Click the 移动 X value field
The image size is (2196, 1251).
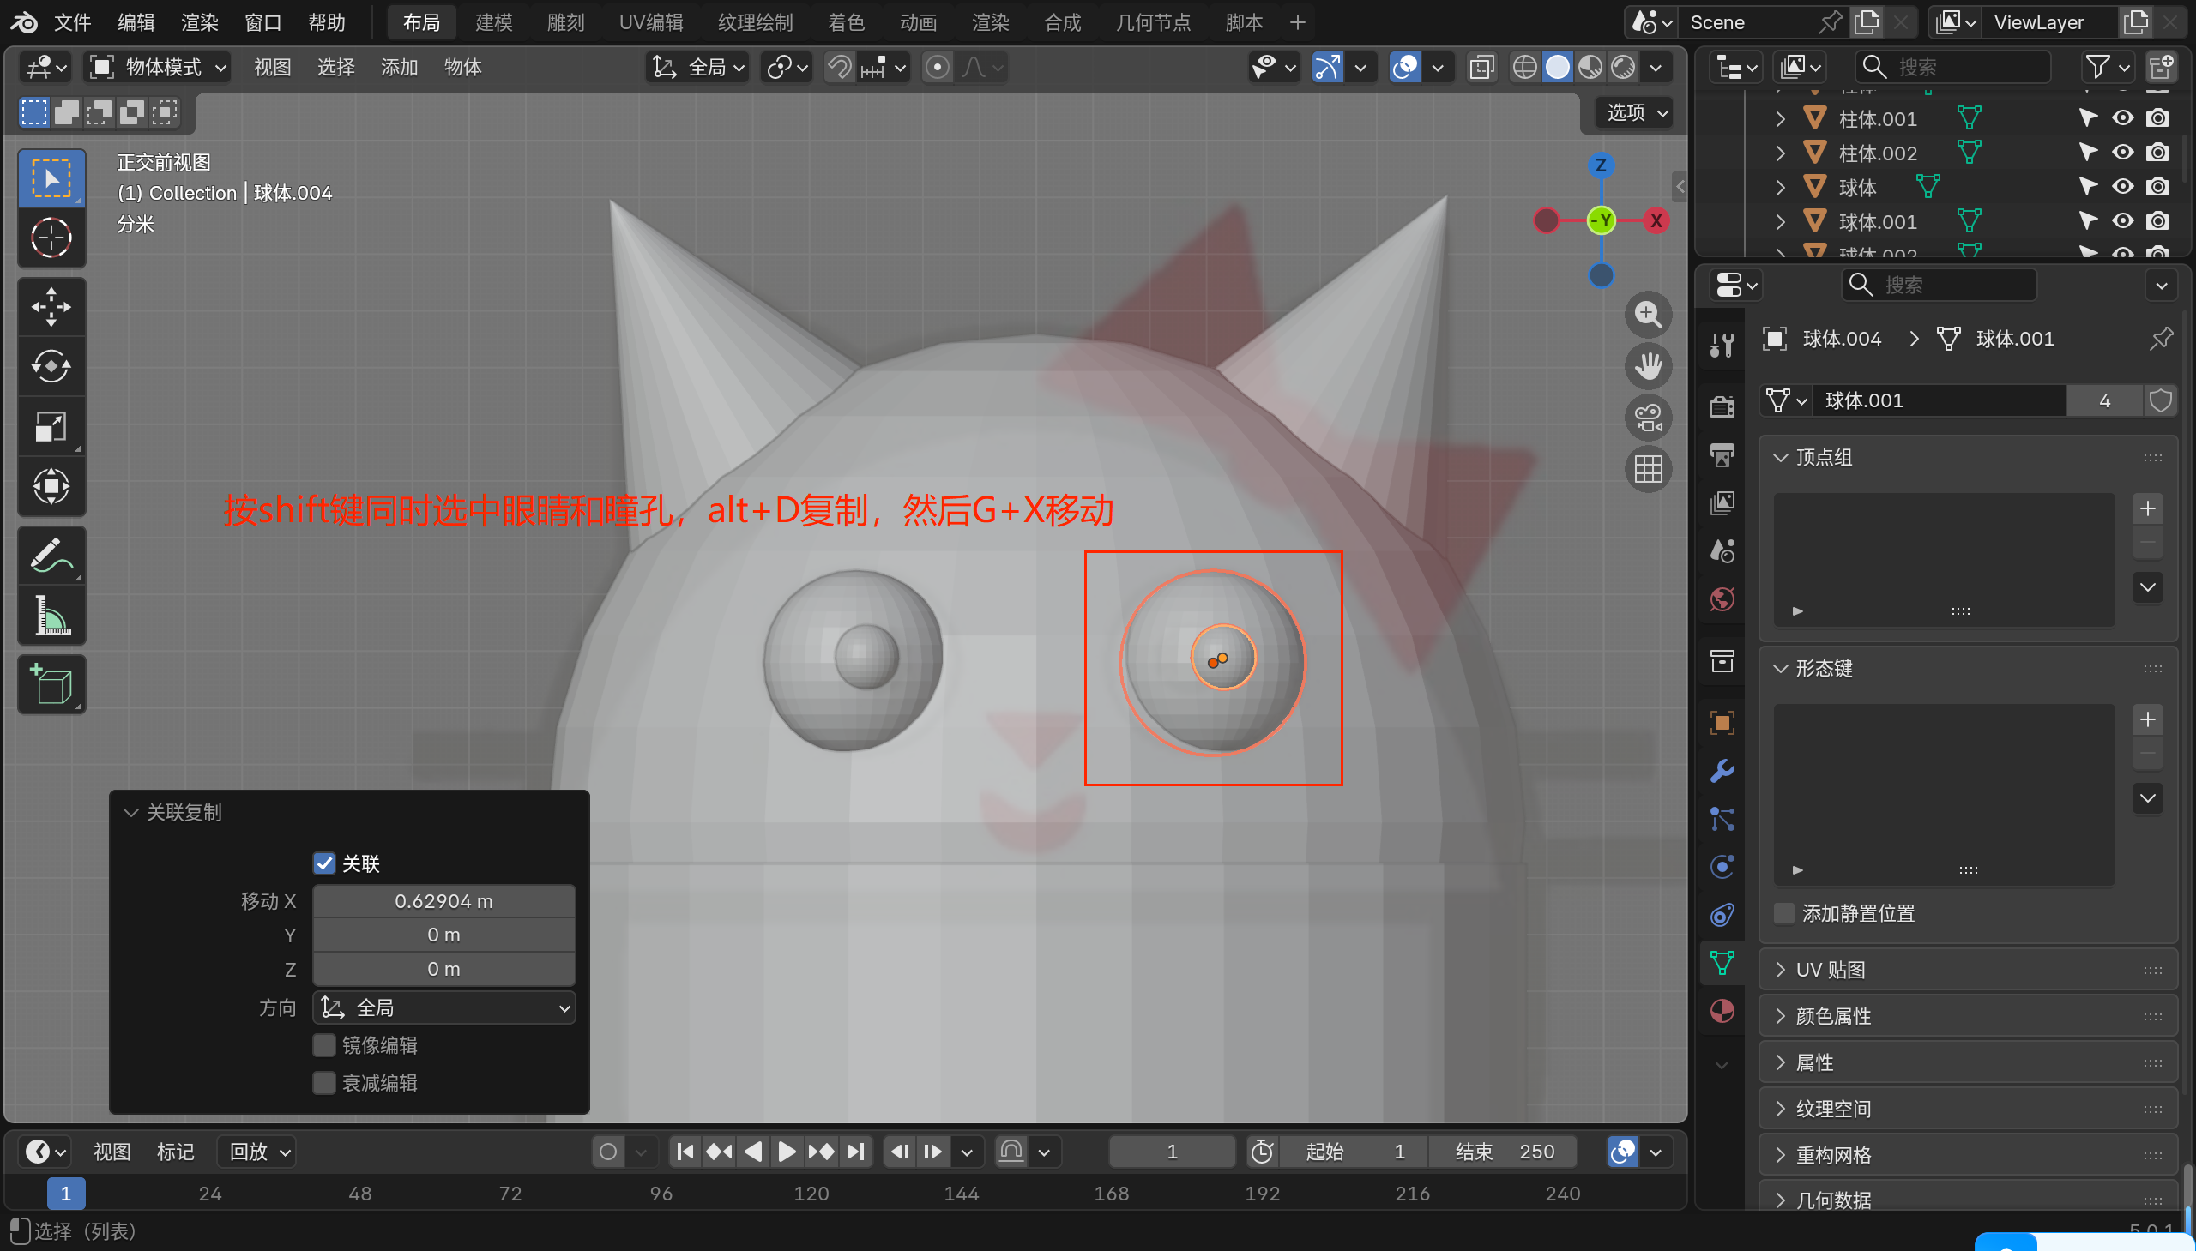tap(443, 900)
